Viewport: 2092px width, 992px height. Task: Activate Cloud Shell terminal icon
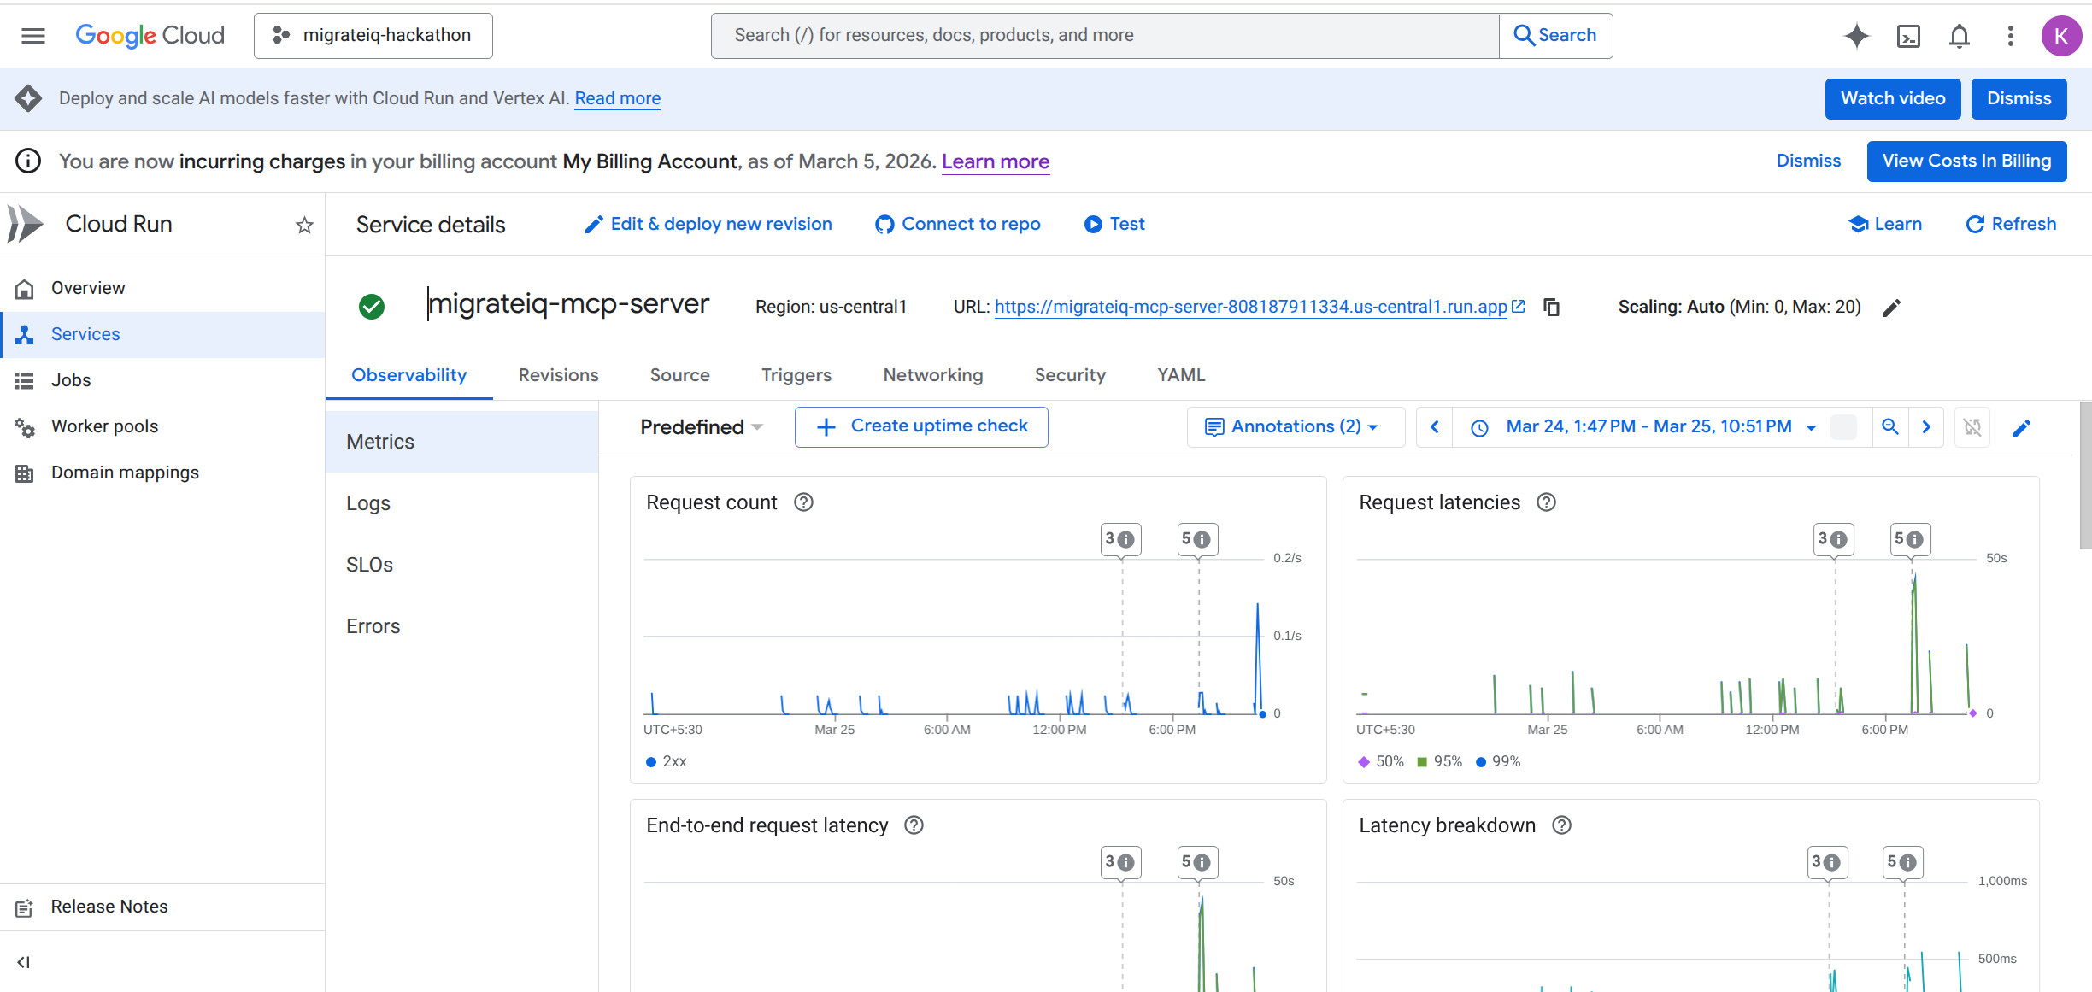click(x=1908, y=36)
